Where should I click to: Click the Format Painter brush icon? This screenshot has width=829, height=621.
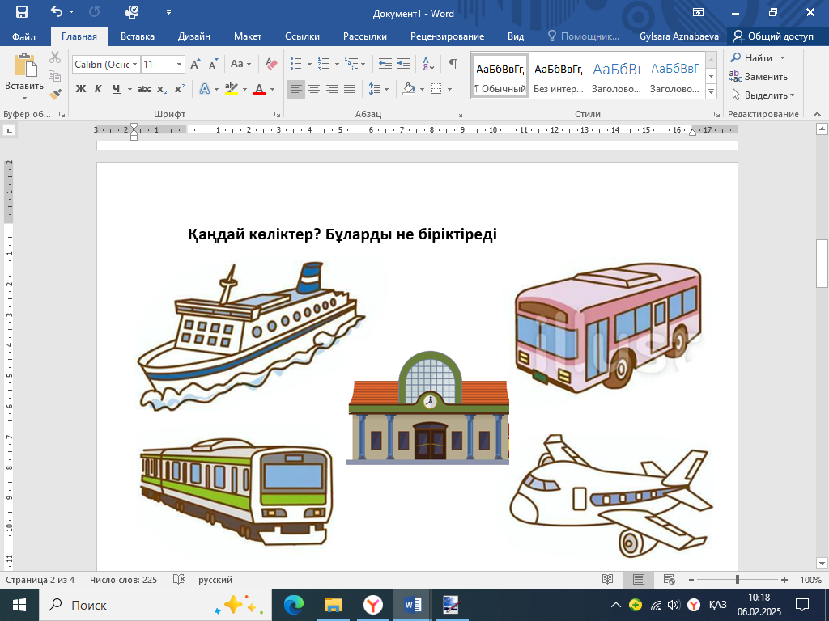tap(55, 94)
